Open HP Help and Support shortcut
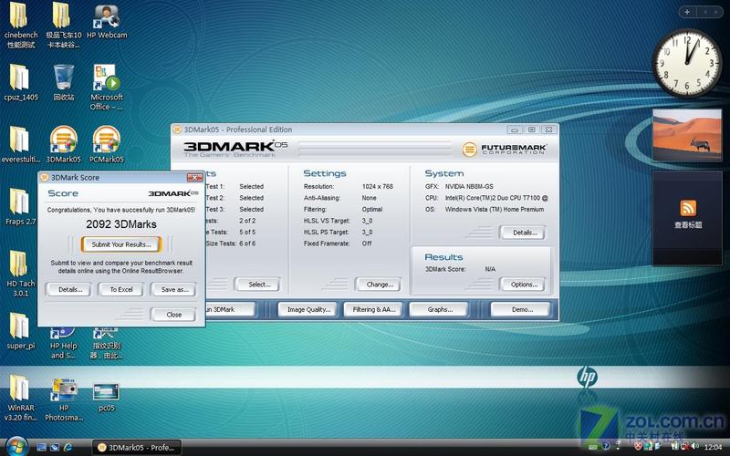Screen dimensions: 730x456 [x=63, y=345]
